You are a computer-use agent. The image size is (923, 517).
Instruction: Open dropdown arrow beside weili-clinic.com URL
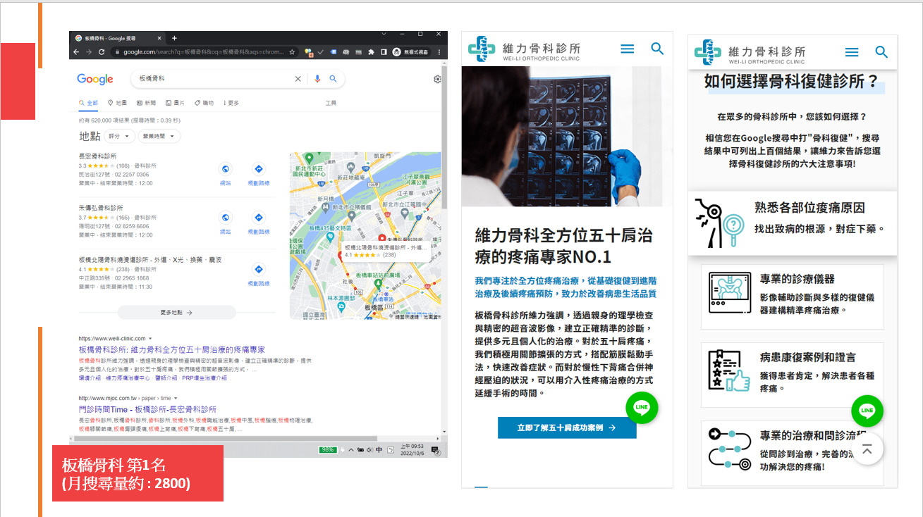pos(150,339)
